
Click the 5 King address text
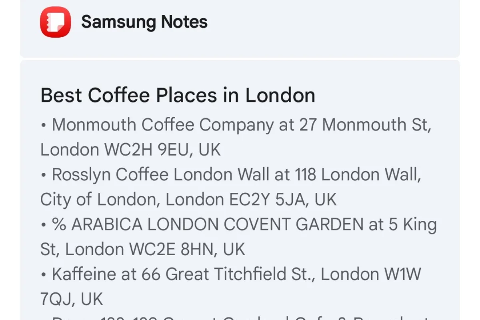pyautogui.click(x=413, y=225)
